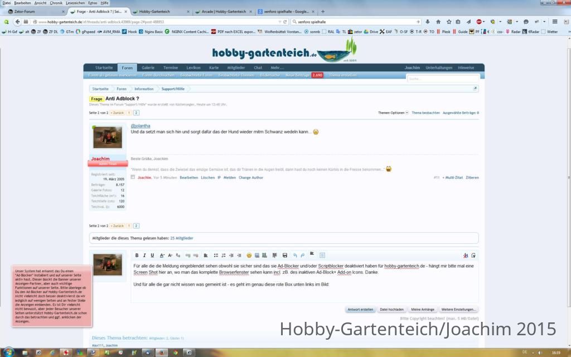Insert numbered list in editor

[x=224, y=255]
